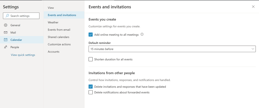Click the search magnifier icon
Screen dimensions: 259x108
pyautogui.click(x=7, y=16)
